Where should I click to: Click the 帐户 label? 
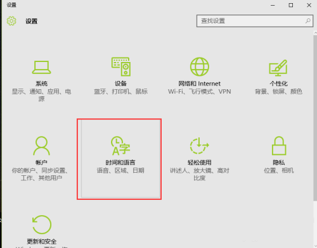click(41, 163)
